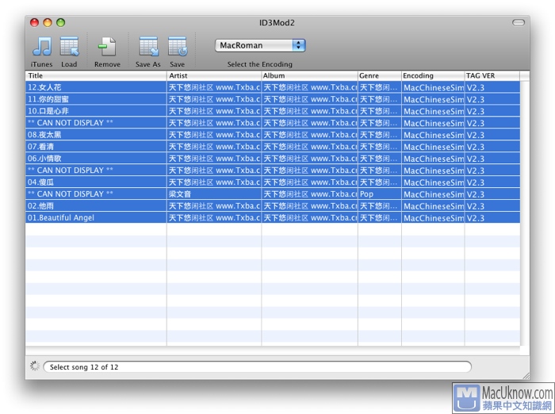Select the row titled 12.女人花
555x414 pixels.
[273, 87]
